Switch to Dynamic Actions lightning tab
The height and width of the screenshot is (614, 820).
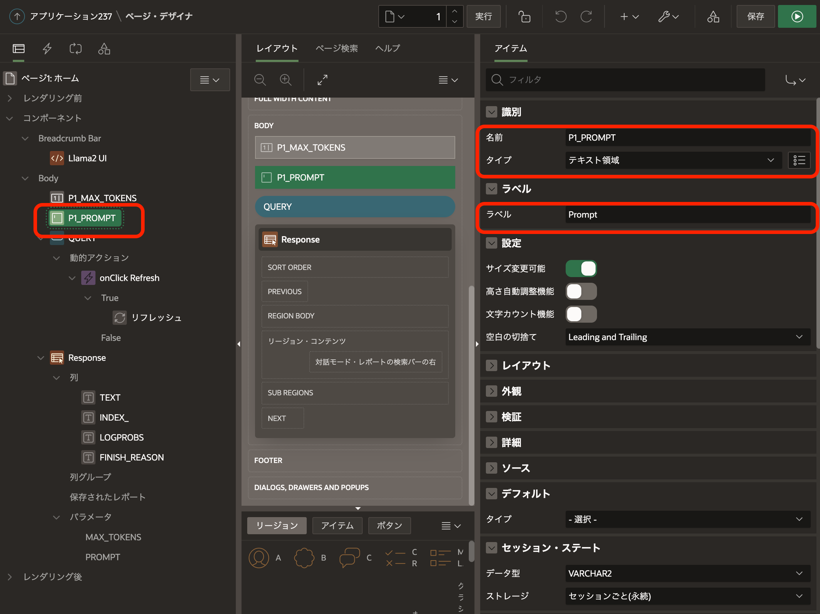[x=47, y=48]
